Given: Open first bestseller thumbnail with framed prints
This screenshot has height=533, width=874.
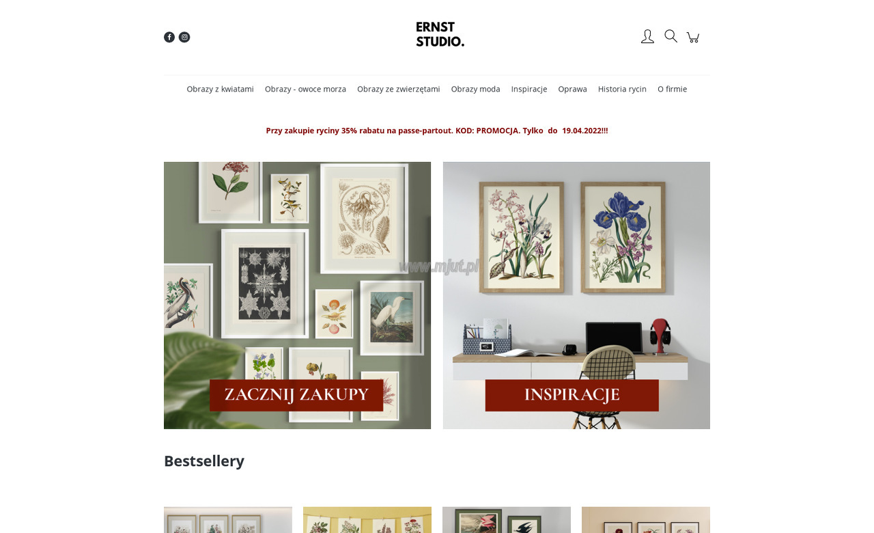Looking at the screenshot, I should [228, 520].
